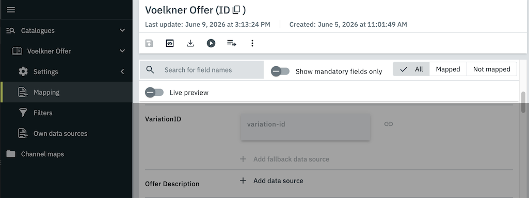529x198 pixels.
Task: Click the search magnifier icon
Action: pyautogui.click(x=150, y=69)
